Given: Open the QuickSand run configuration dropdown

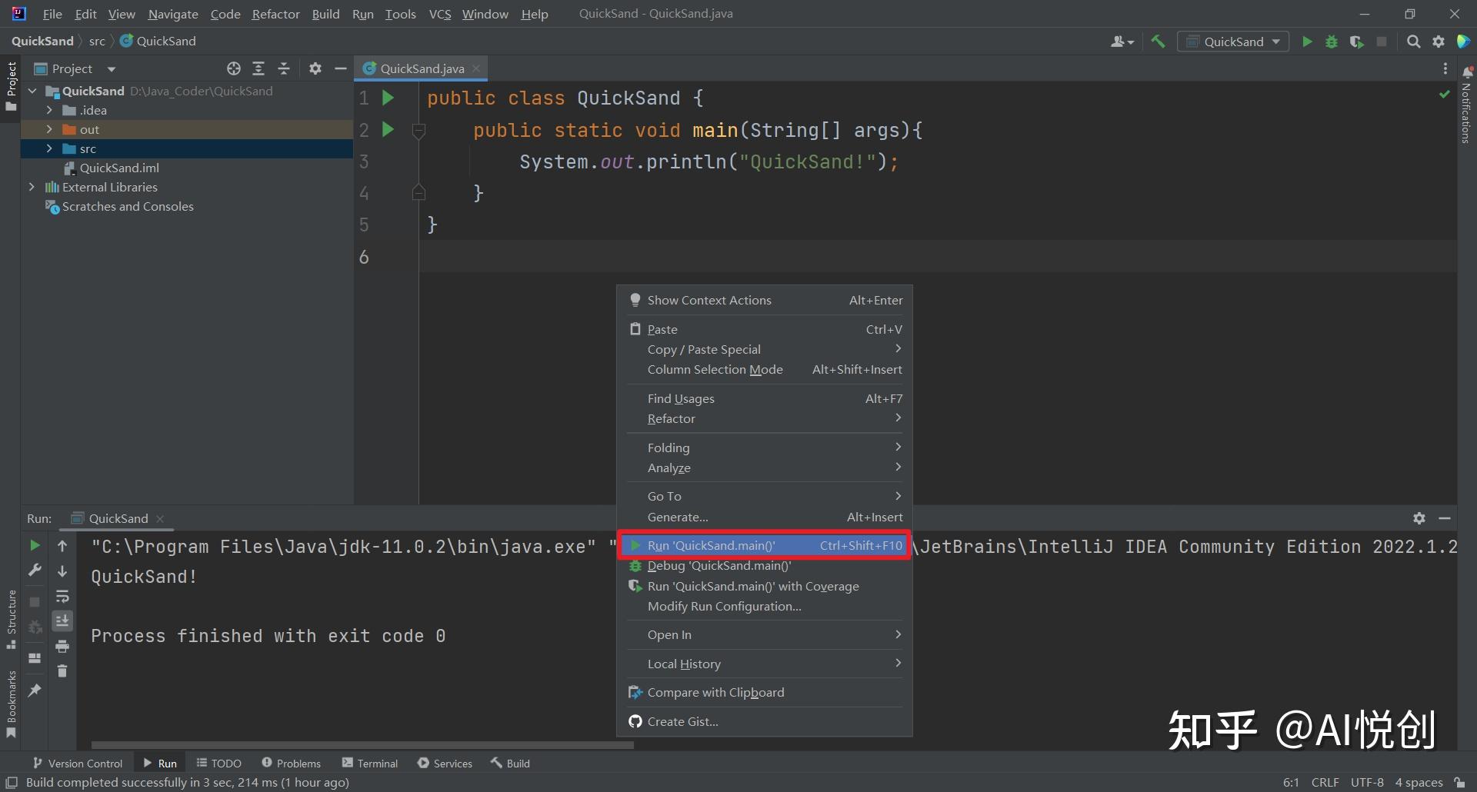Looking at the screenshot, I should [x=1233, y=42].
